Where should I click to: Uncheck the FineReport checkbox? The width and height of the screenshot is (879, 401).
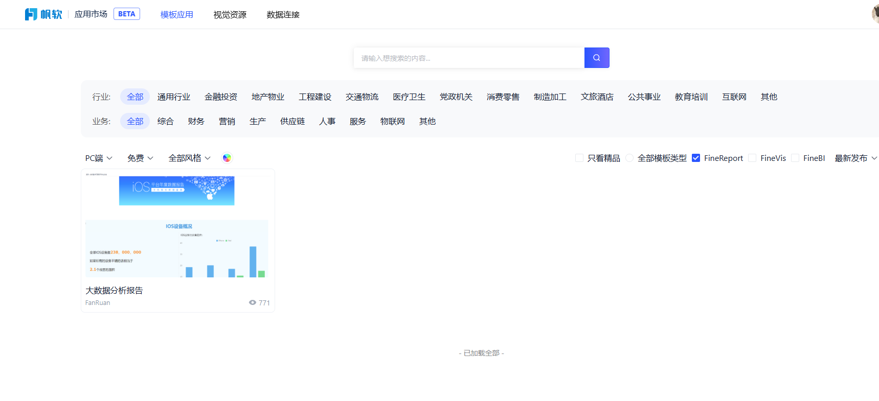pyautogui.click(x=696, y=158)
